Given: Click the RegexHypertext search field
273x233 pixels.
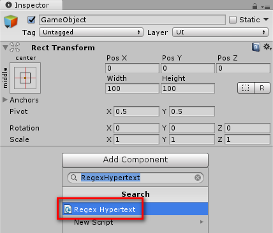Looking at the screenshot, I should (x=135, y=178).
